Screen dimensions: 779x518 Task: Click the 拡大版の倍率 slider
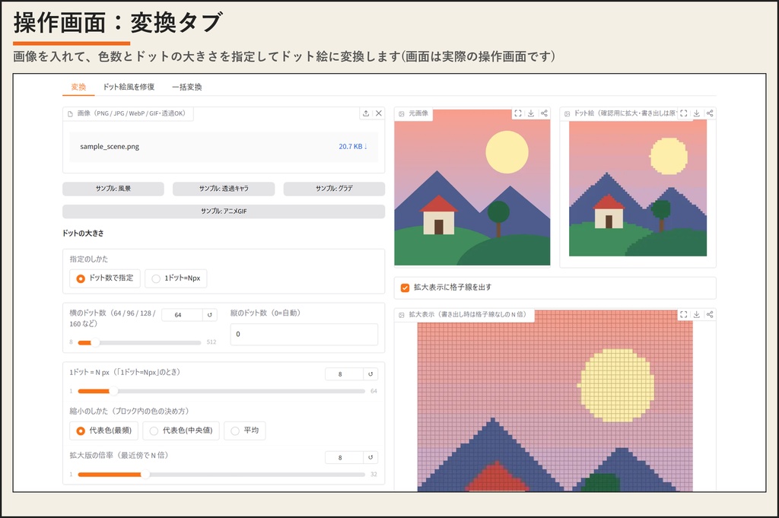click(221, 475)
